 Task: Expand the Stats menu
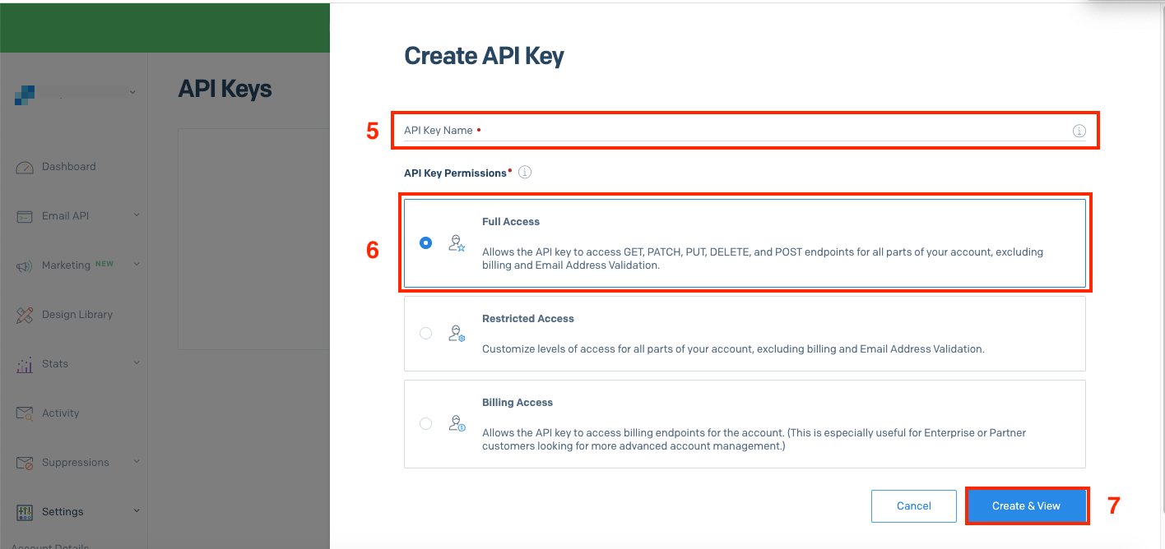(137, 363)
